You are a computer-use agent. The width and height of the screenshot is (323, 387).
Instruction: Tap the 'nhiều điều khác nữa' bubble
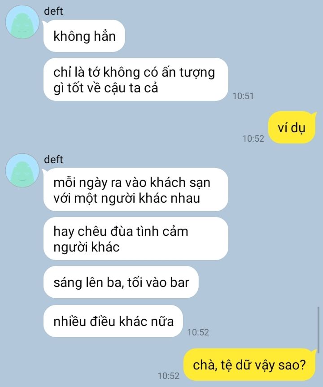tap(113, 321)
